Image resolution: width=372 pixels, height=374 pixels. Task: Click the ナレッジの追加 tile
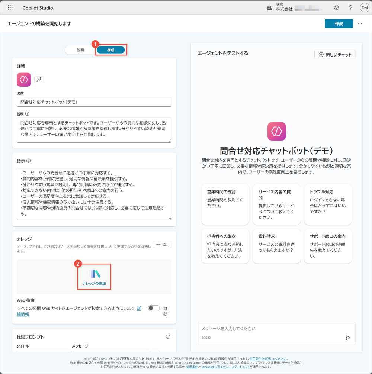(x=94, y=277)
